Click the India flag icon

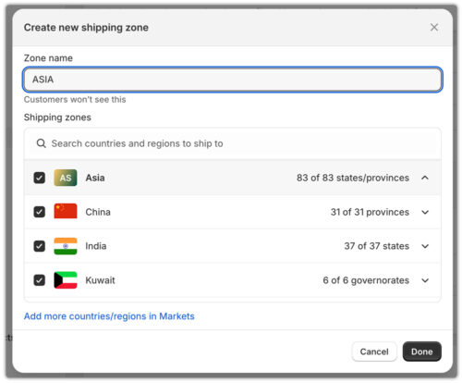point(66,246)
